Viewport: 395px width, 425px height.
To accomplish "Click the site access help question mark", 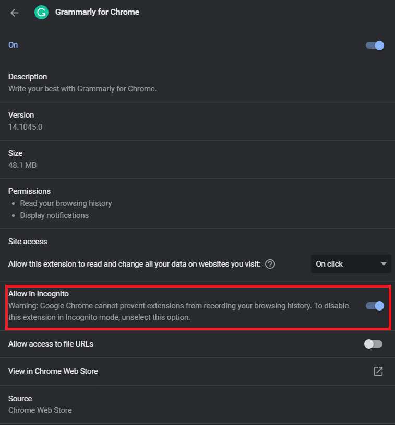I will 270,264.
